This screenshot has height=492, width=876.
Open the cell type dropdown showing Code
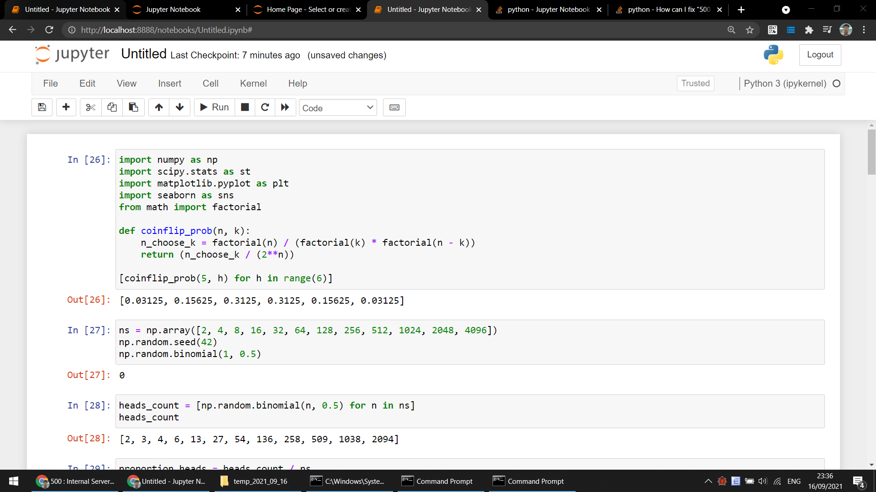(x=337, y=108)
